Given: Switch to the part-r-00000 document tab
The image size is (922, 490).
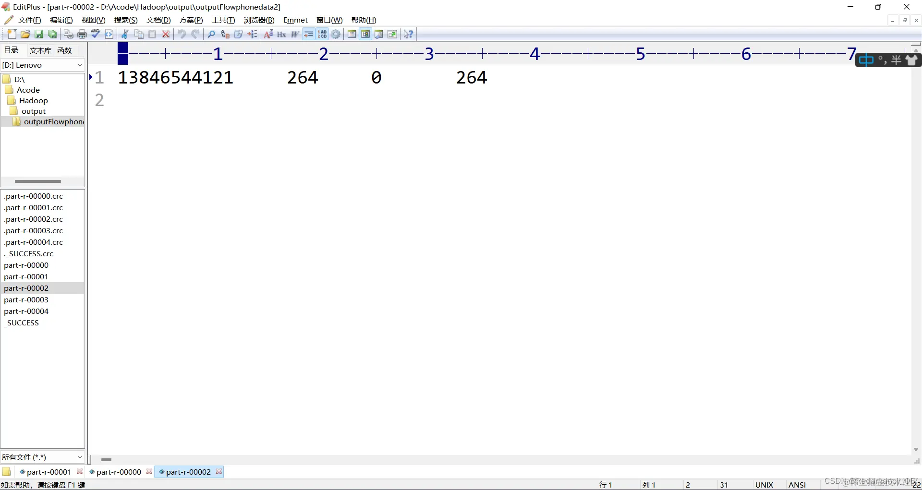Looking at the screenshot, I should tap(119, 472).
